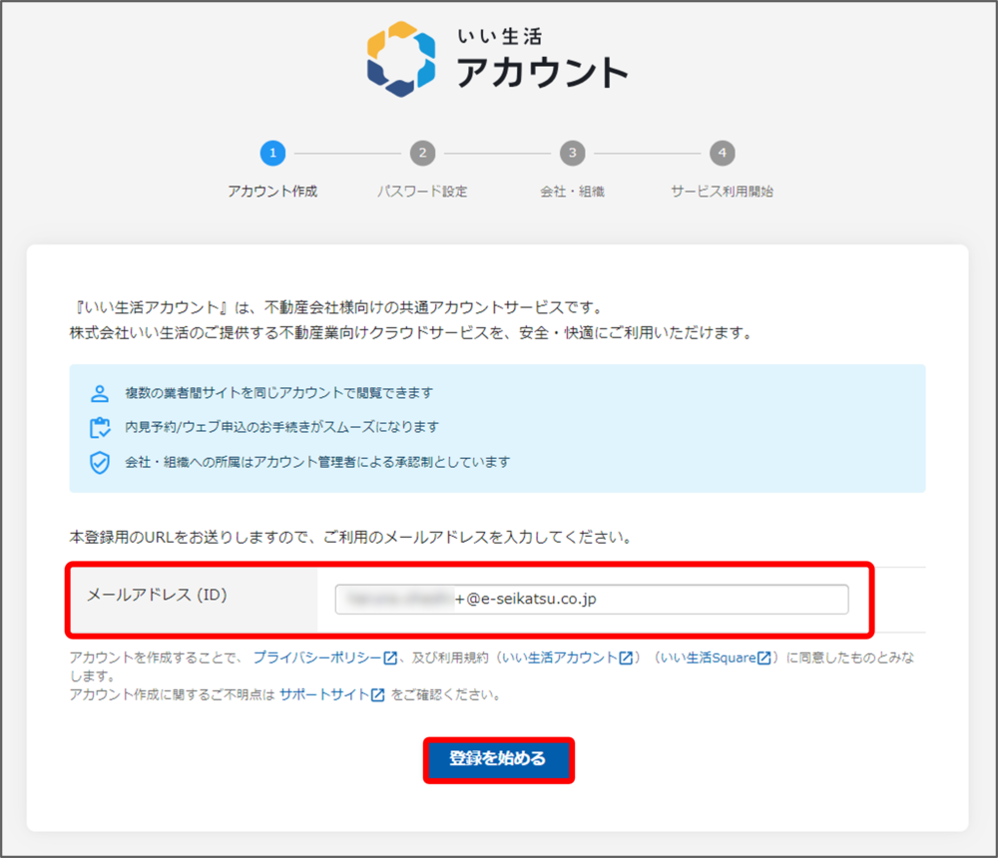Click external-link icon after サポートサイト
This screenshot has width=998, height=858.
pos(378,695)
